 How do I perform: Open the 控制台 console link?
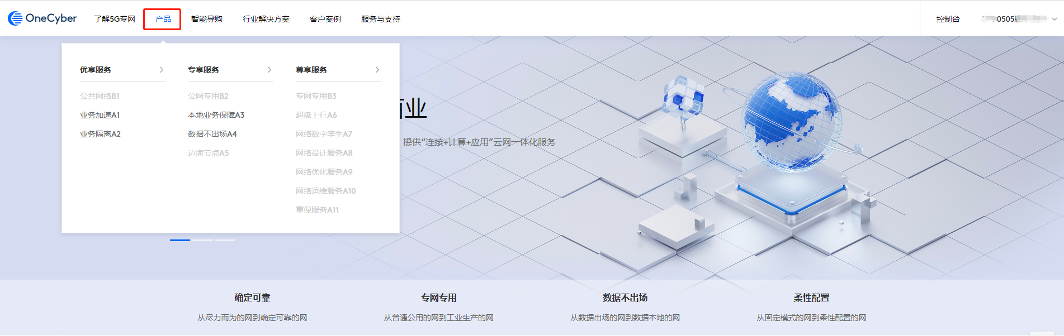(948, 19)
